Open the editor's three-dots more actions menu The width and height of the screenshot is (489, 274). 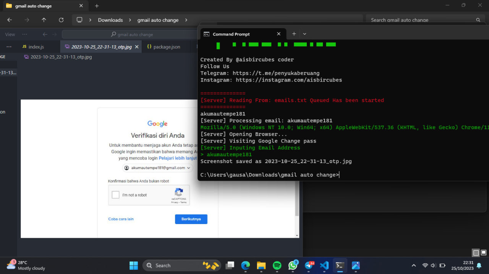[x=9, y=46]
